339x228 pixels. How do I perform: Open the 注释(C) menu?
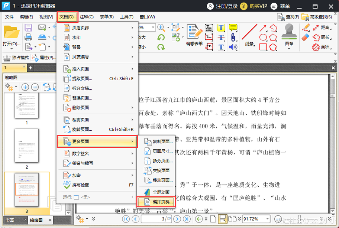coord(87,17)
